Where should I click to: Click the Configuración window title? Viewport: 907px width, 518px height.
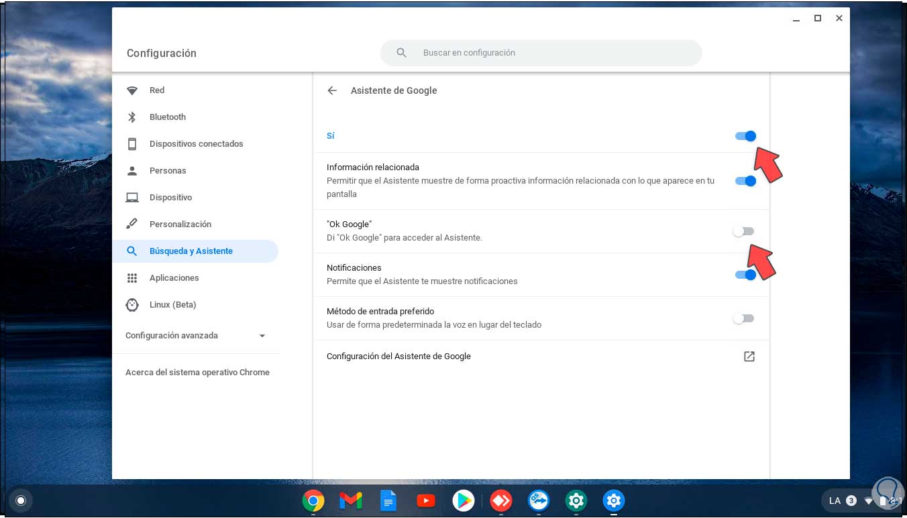pos(162,54)
